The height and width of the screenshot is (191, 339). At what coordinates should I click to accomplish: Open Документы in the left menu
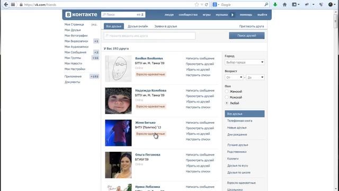point(72,82)
